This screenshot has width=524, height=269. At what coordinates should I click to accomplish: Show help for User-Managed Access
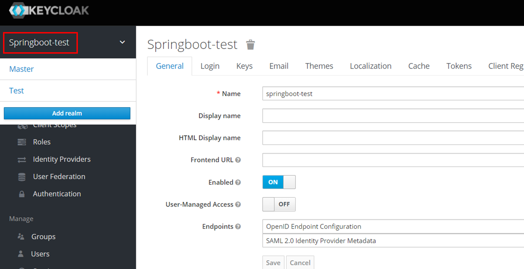(238, 204)
